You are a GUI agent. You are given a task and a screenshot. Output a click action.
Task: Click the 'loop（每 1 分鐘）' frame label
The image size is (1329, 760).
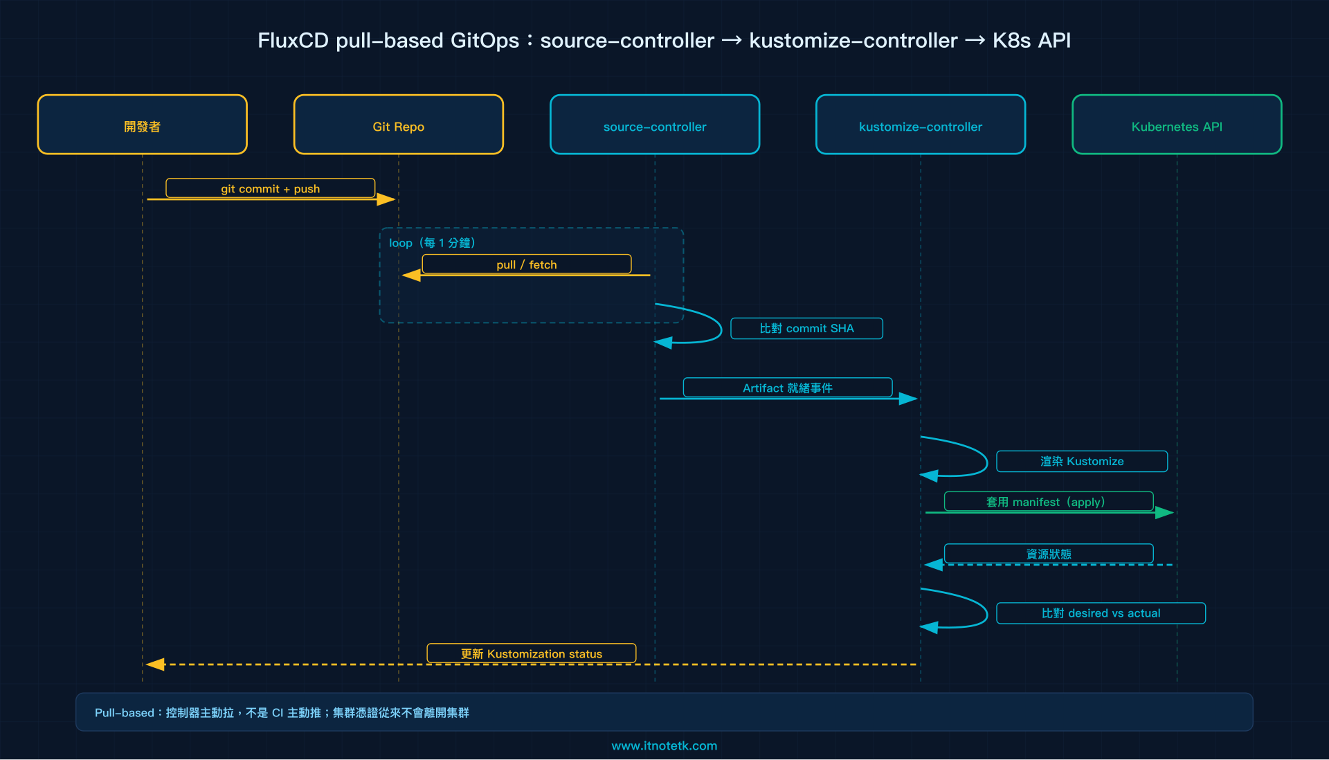pyautogui.click(x=432, y=243)
